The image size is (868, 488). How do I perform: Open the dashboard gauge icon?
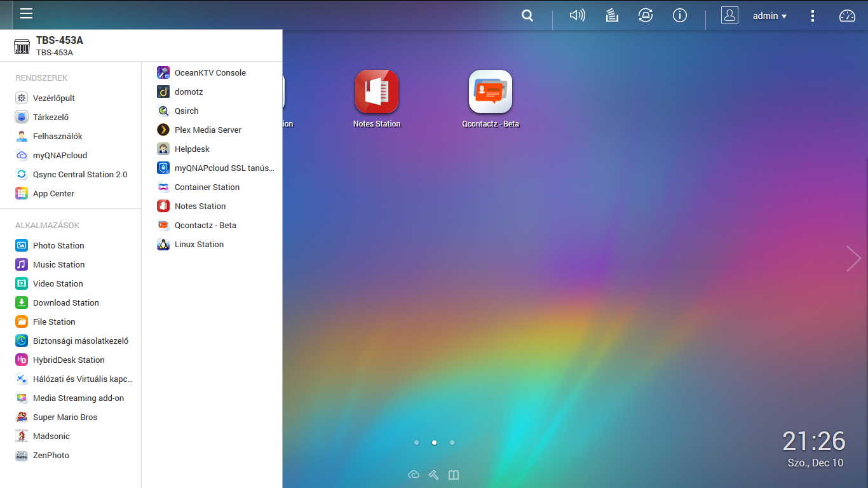coord(847,16)
